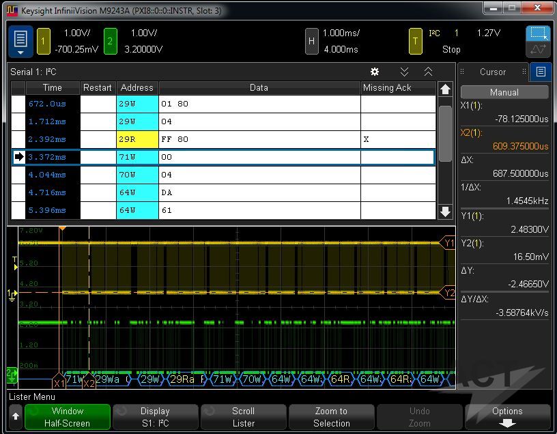
Task: Click the Cursor panel list icon
Action: pyautogui.click(x=541, y=72)
